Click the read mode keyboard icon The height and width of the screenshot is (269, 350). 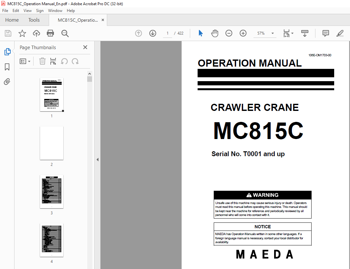coord(305,33)
